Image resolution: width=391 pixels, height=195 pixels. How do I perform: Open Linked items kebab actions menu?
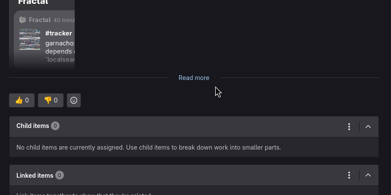[349, 176]
